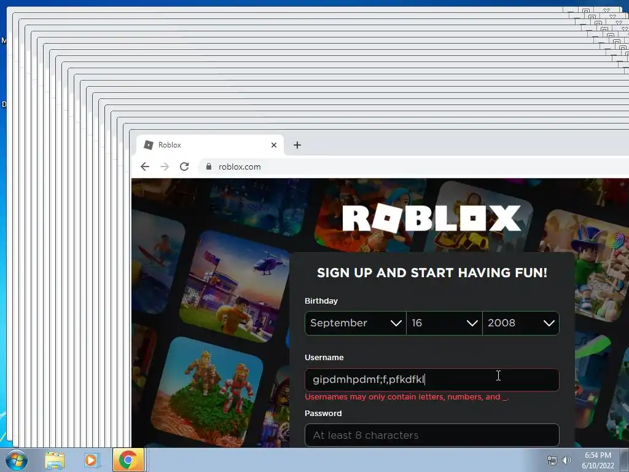Close the Roblox browser tab
Screen dimensions: 629x472
(274, 145)
